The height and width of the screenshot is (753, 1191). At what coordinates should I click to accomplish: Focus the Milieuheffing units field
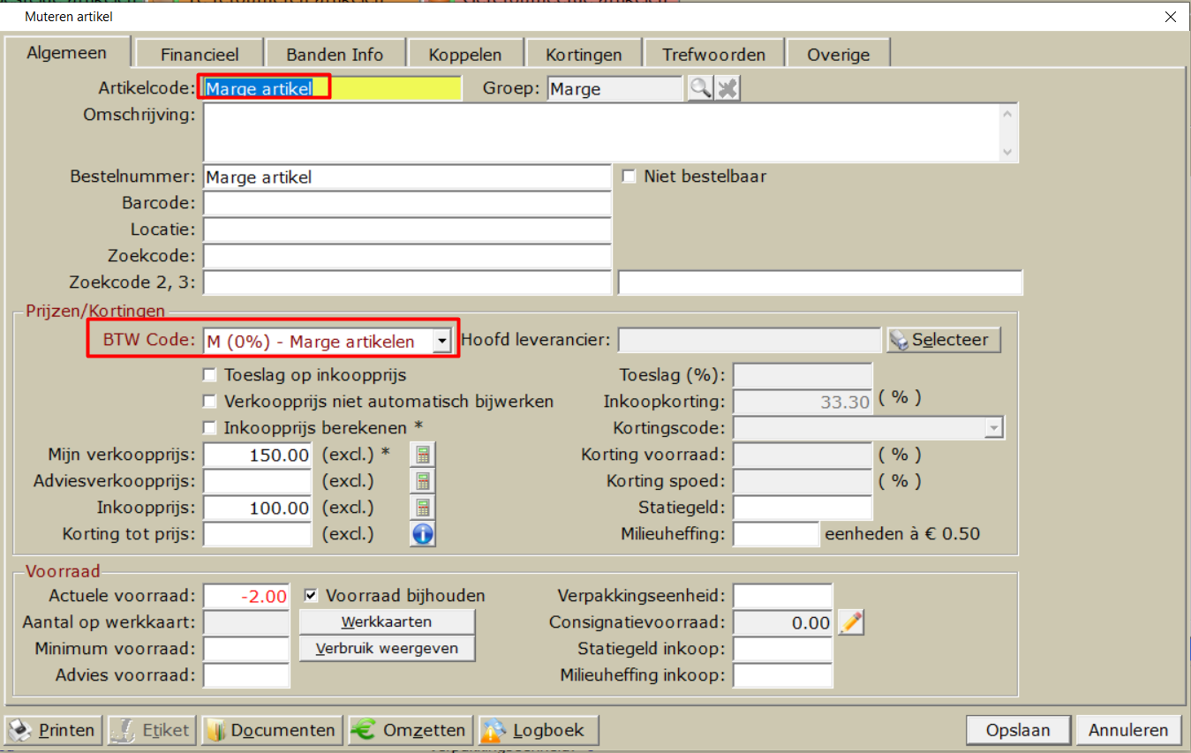[x=776, y=534]
